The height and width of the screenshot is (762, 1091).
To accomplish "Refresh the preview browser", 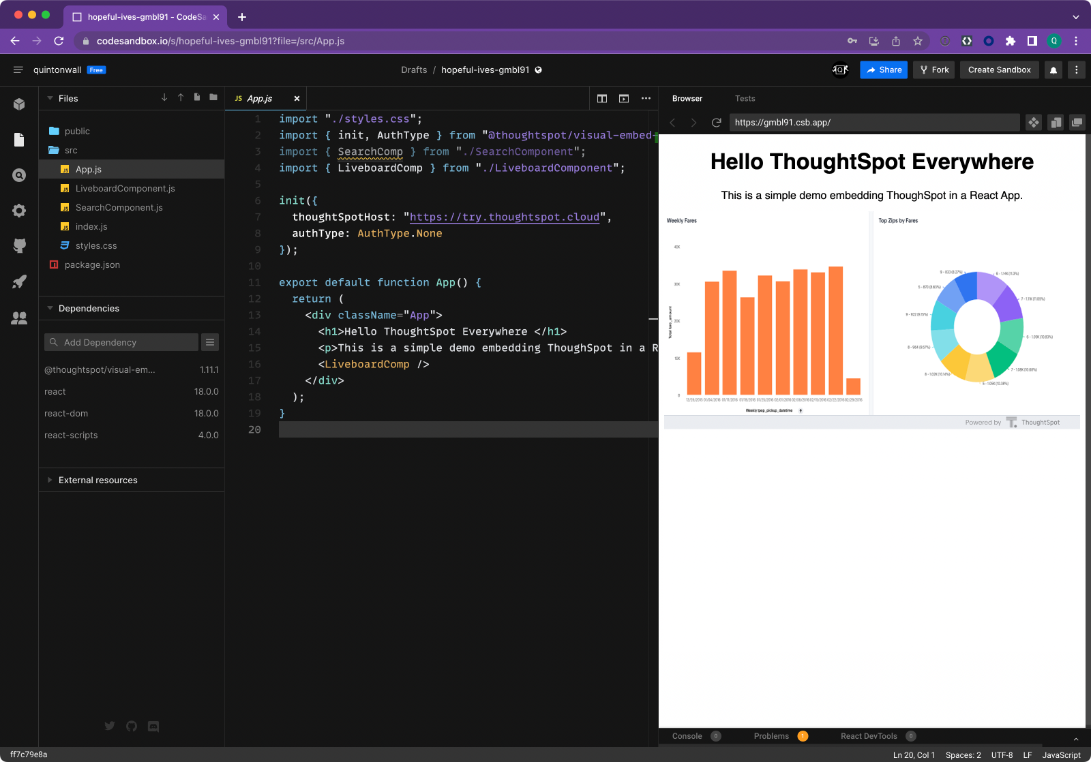I will (x=716, y=123).
